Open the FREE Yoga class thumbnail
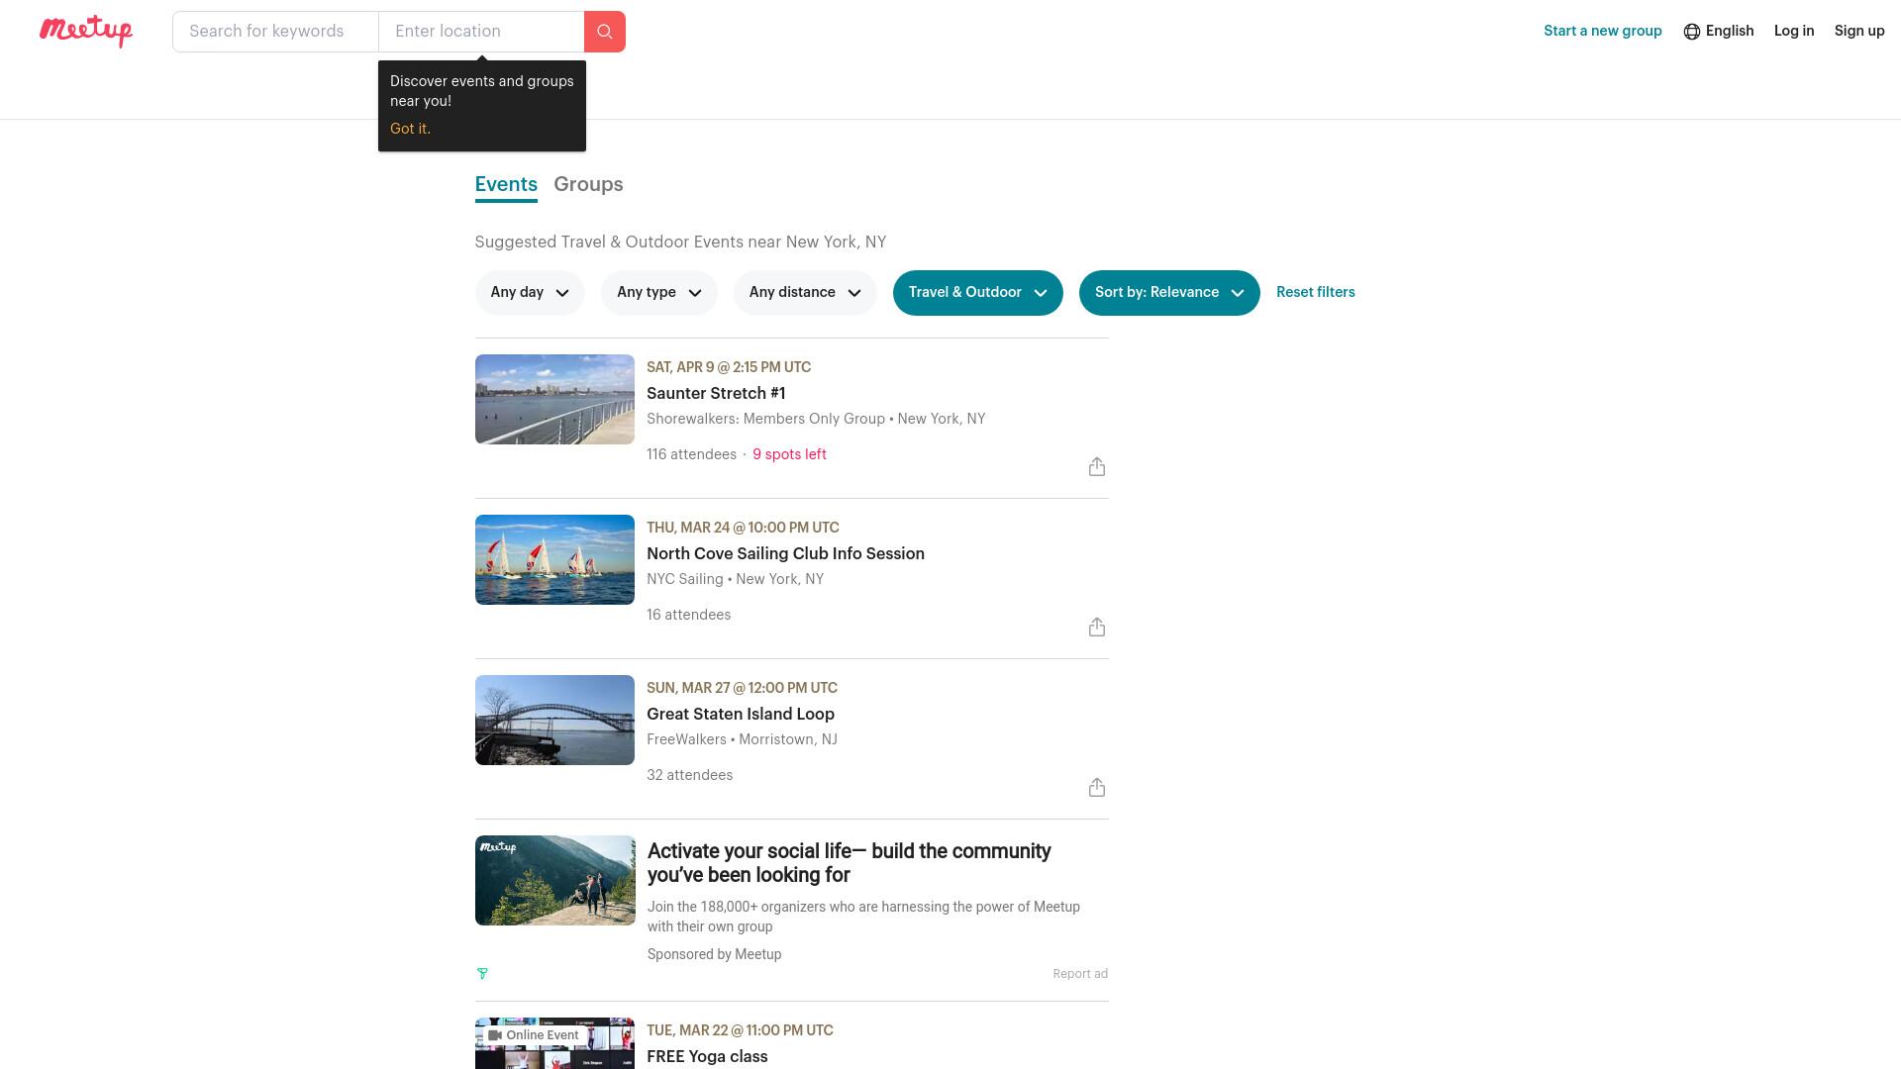This screenshot has width=1901, height=1069. (554, 1043)
